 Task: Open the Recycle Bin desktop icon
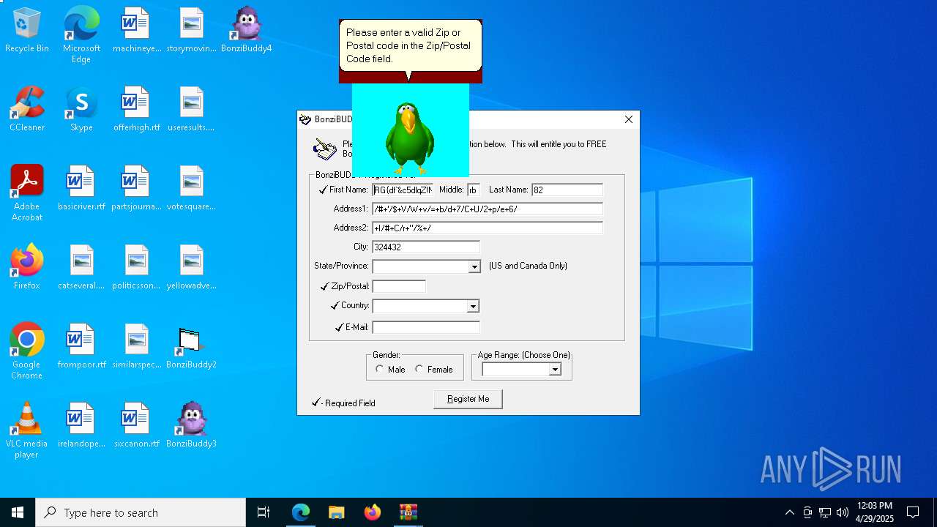(x=27, y=30)
